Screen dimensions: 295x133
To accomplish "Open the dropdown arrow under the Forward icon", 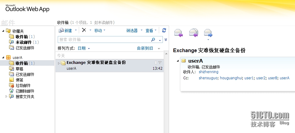I will (x=208, y=39).
